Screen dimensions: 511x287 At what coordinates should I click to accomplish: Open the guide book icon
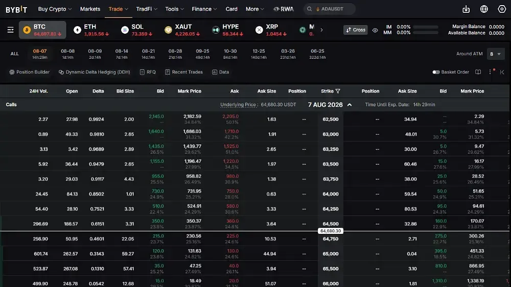coord(478,72)
